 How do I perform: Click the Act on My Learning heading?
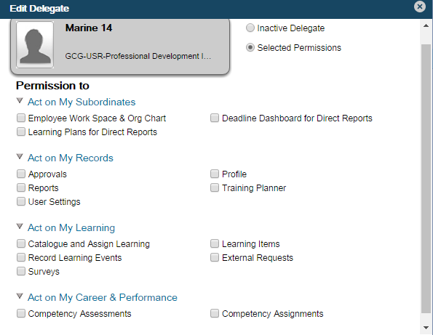(71, 227)
